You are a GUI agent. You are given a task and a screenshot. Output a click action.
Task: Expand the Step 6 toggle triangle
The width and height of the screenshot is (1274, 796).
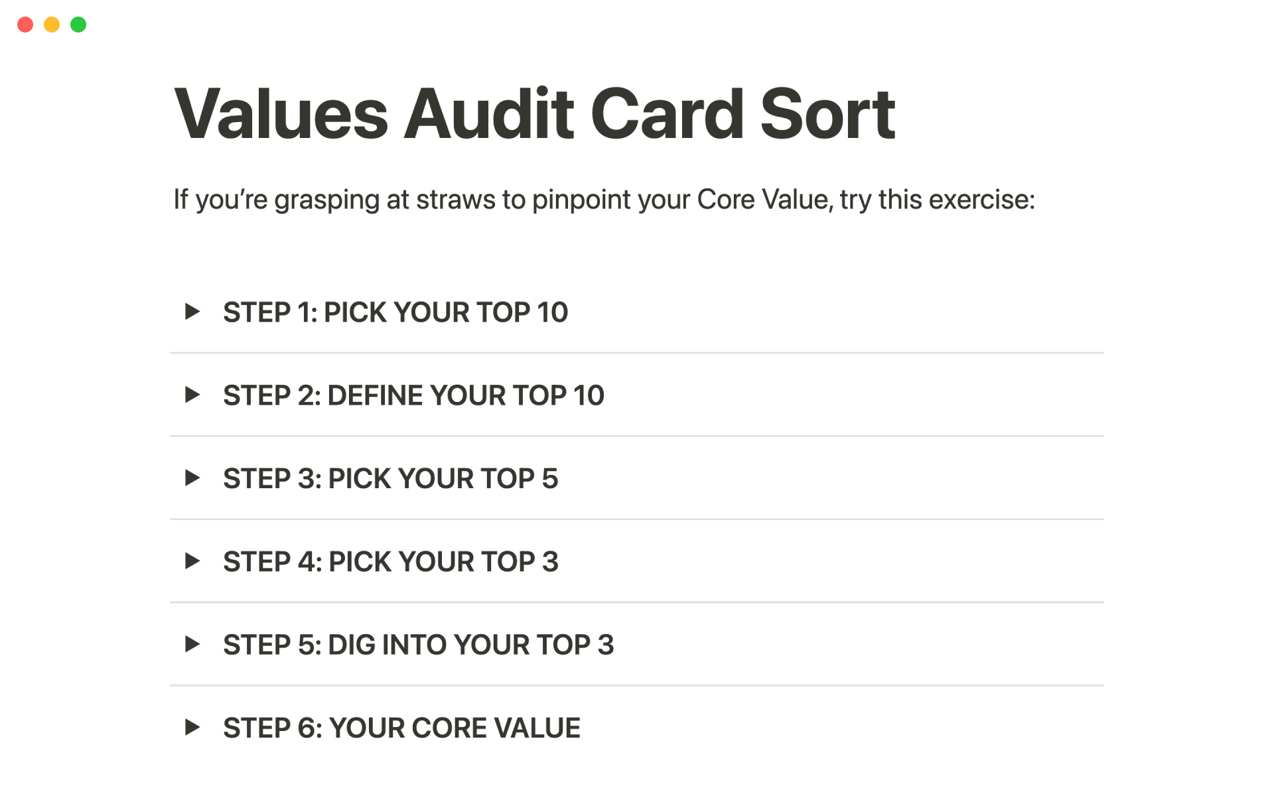[192, 728]
